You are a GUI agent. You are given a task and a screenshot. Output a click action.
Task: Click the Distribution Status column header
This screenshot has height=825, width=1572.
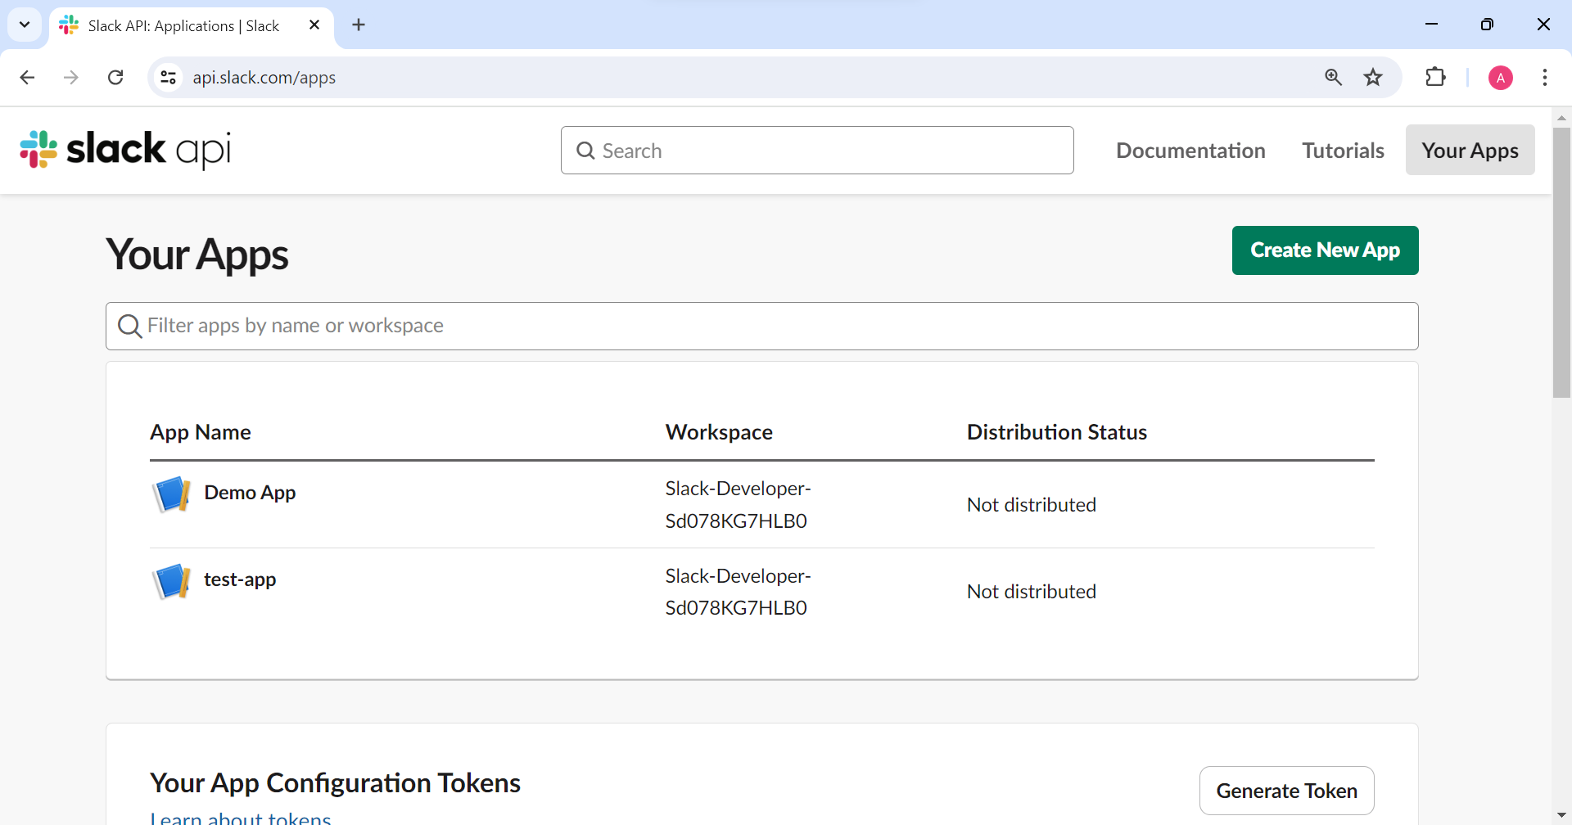coord(1057,432)
